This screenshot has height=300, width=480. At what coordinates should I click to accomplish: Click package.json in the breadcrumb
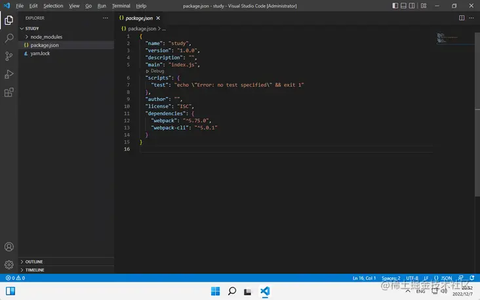[x=142, y=28]
